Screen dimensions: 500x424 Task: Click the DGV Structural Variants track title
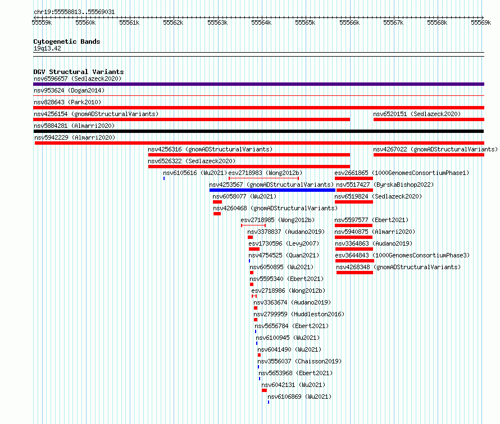[x=79, y=72]
